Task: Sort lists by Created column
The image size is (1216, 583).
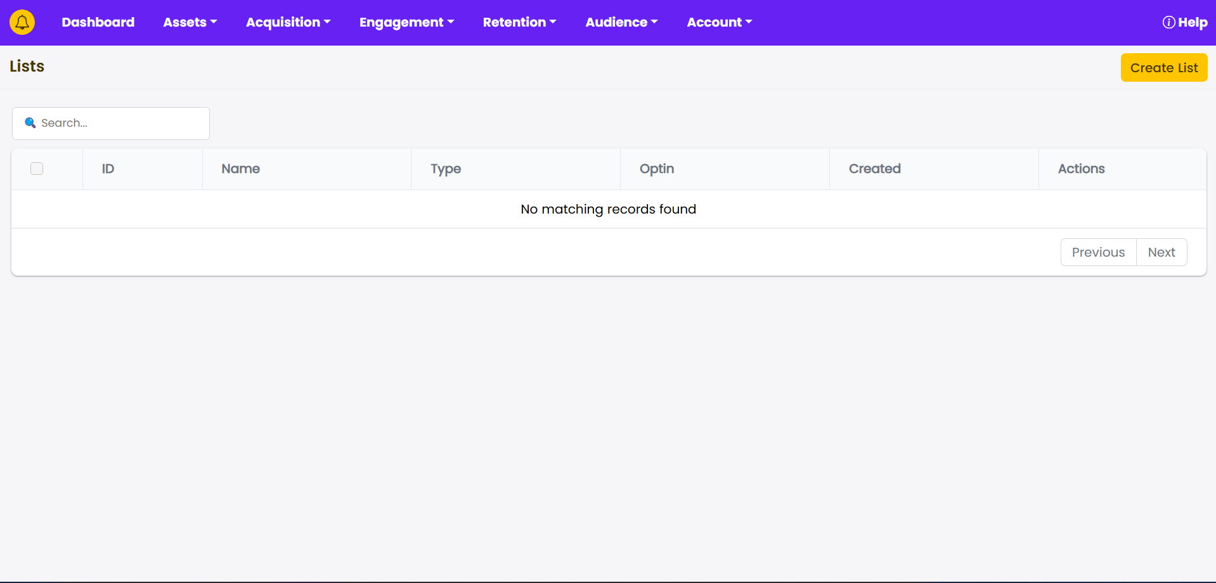Action: (874, 169)
